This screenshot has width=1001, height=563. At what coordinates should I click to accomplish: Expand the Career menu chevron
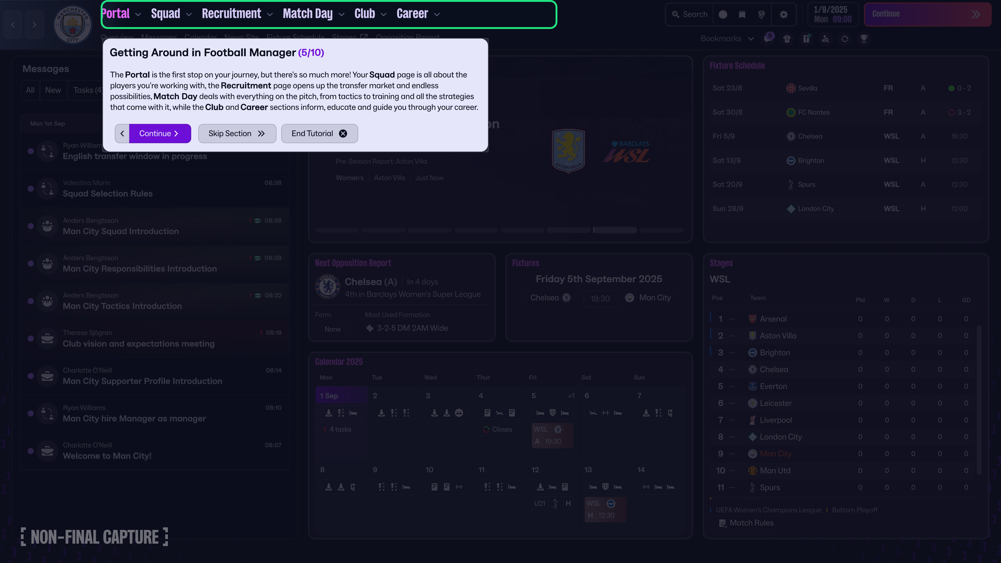tap(437, 14)
